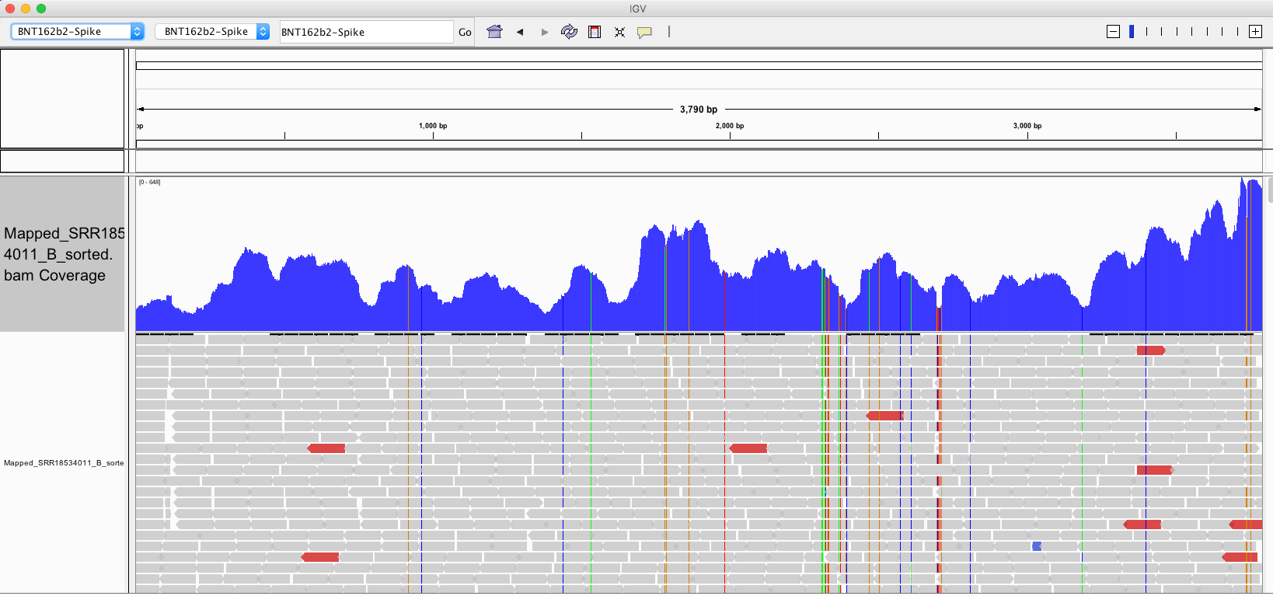Click the vertical scrollbar on right edge
Image resolution: width=1273 pixels, height=596 pixels.
tap(1270, 190)
